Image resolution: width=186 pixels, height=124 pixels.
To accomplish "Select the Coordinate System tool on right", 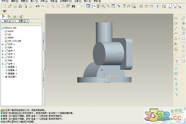I will tap(176, 44).
